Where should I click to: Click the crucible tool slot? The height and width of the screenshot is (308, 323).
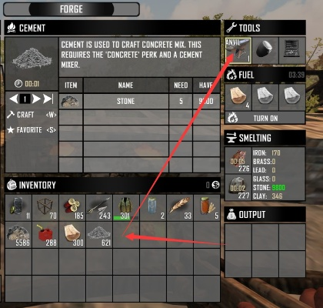pyautogui.click(x=265, y=51)
